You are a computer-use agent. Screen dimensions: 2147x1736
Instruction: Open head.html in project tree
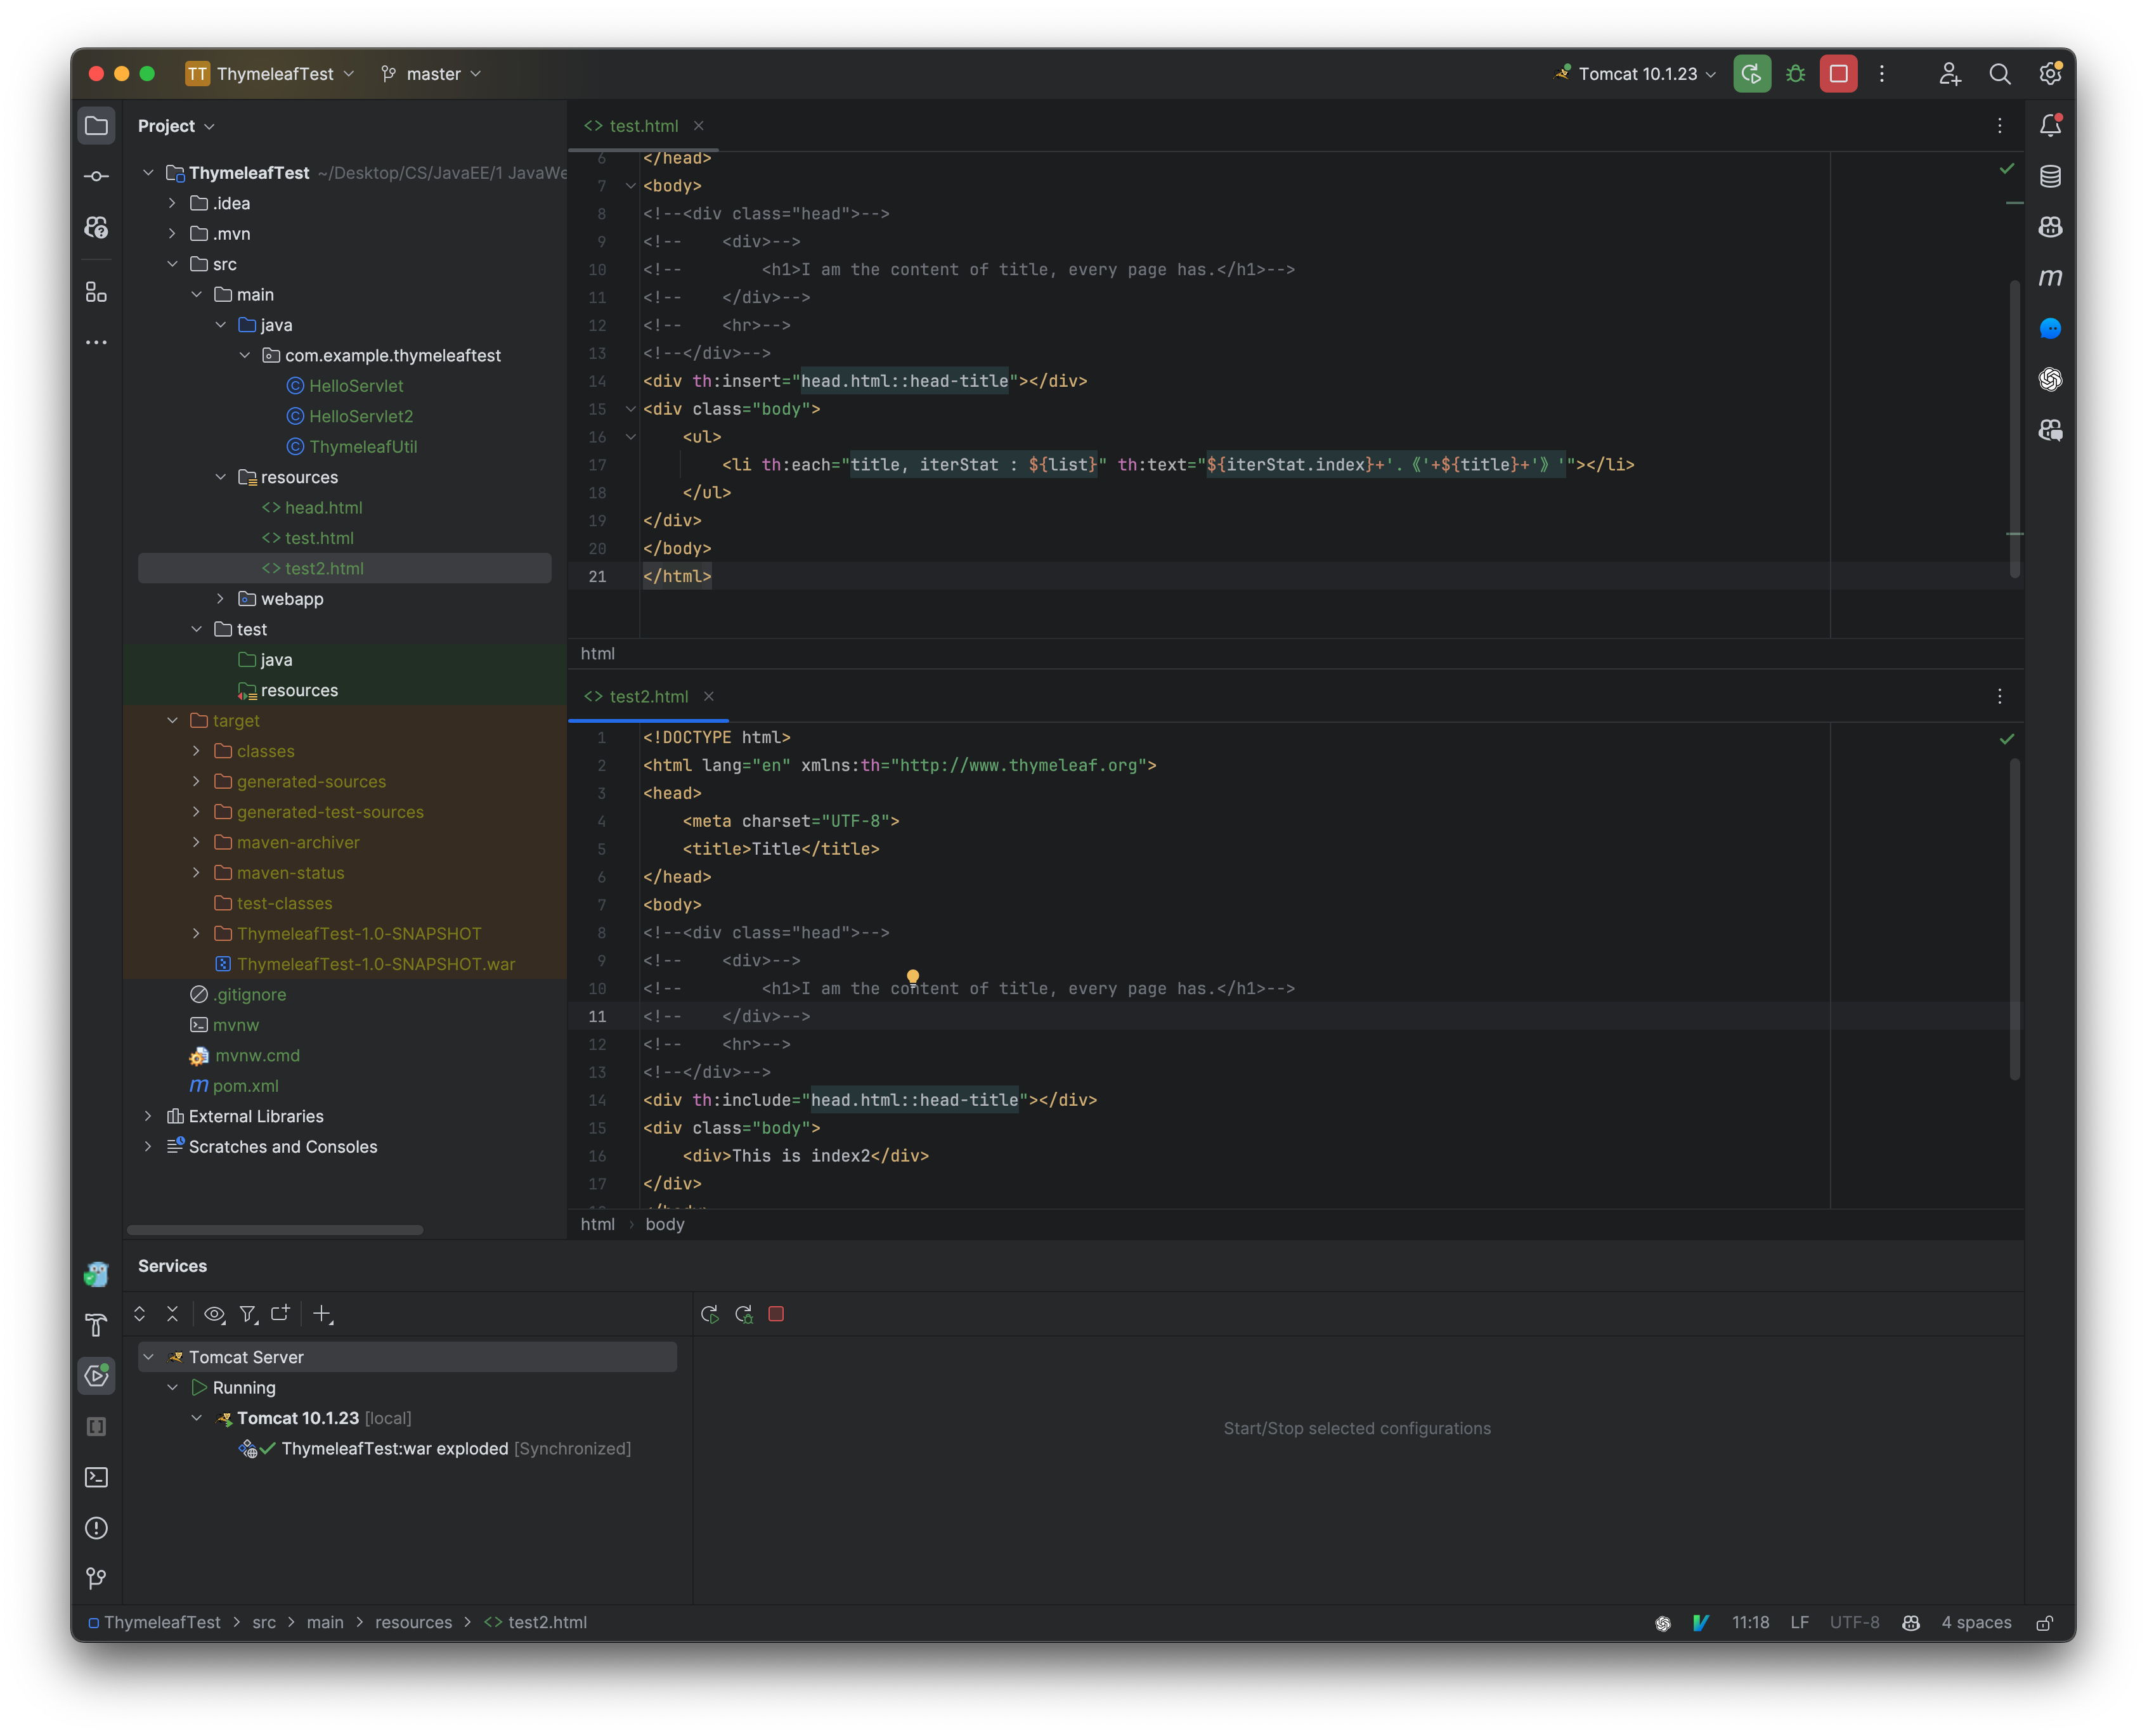tap(323, 508)
